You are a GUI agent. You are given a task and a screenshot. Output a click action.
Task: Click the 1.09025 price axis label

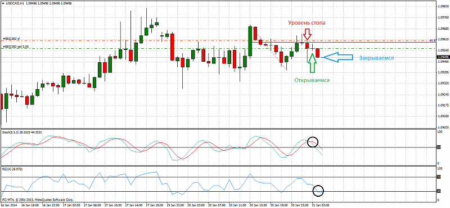click(x=444, y=127)
